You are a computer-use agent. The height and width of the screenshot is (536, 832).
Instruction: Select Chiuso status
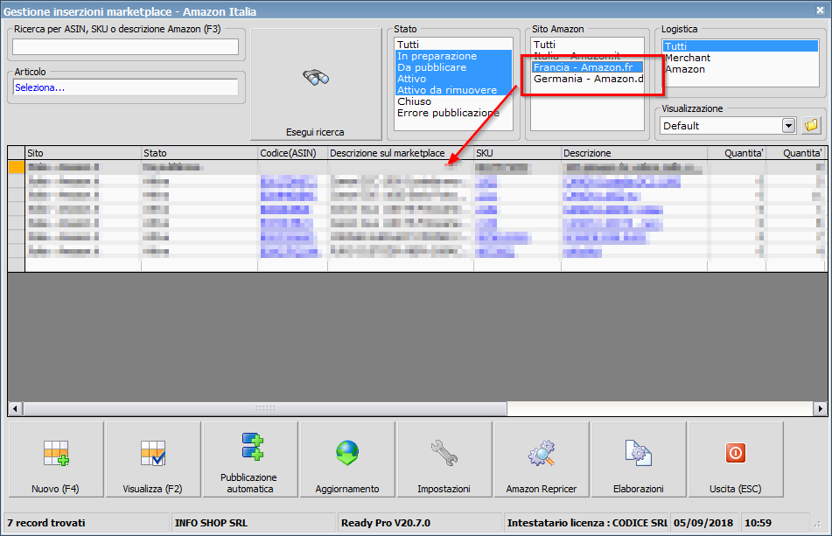coord(454,101)
